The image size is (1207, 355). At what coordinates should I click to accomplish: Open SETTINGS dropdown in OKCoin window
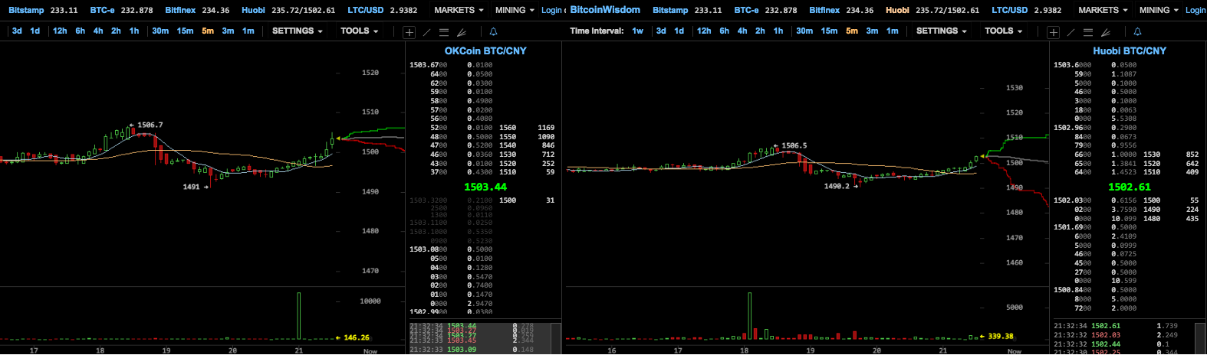click(x=298, y=31)
